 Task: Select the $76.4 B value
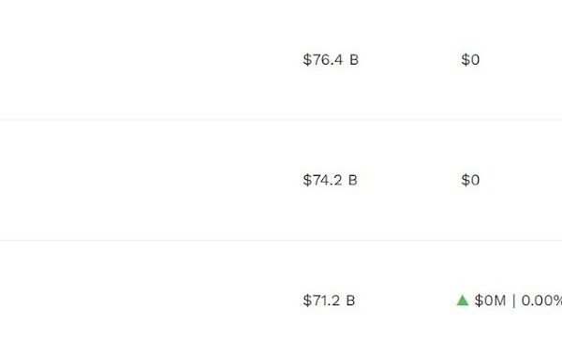coord(331,60)
